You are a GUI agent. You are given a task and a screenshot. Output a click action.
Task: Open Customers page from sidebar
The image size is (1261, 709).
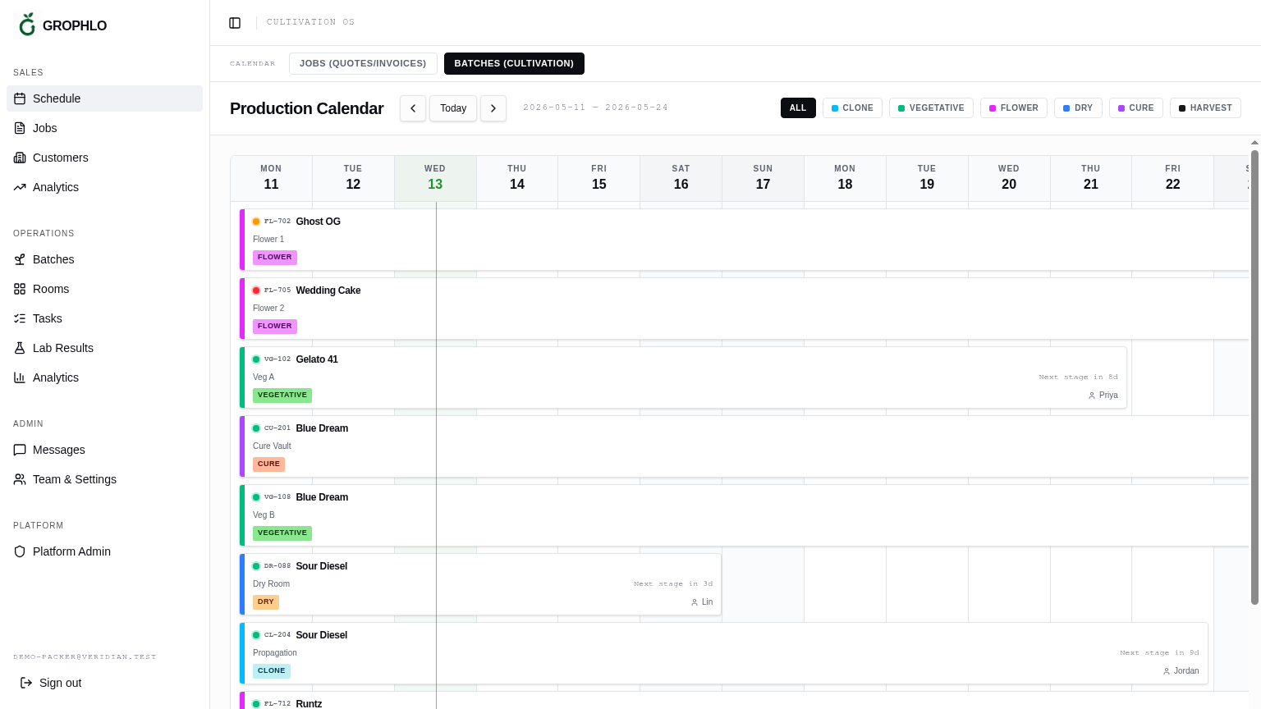click(x=104, y=158)
